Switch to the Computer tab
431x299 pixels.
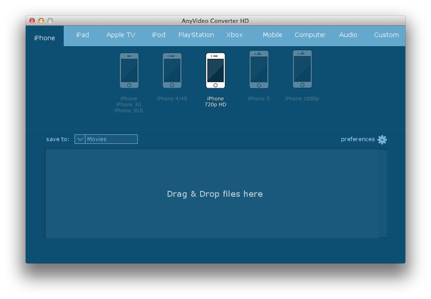[310, 35]
